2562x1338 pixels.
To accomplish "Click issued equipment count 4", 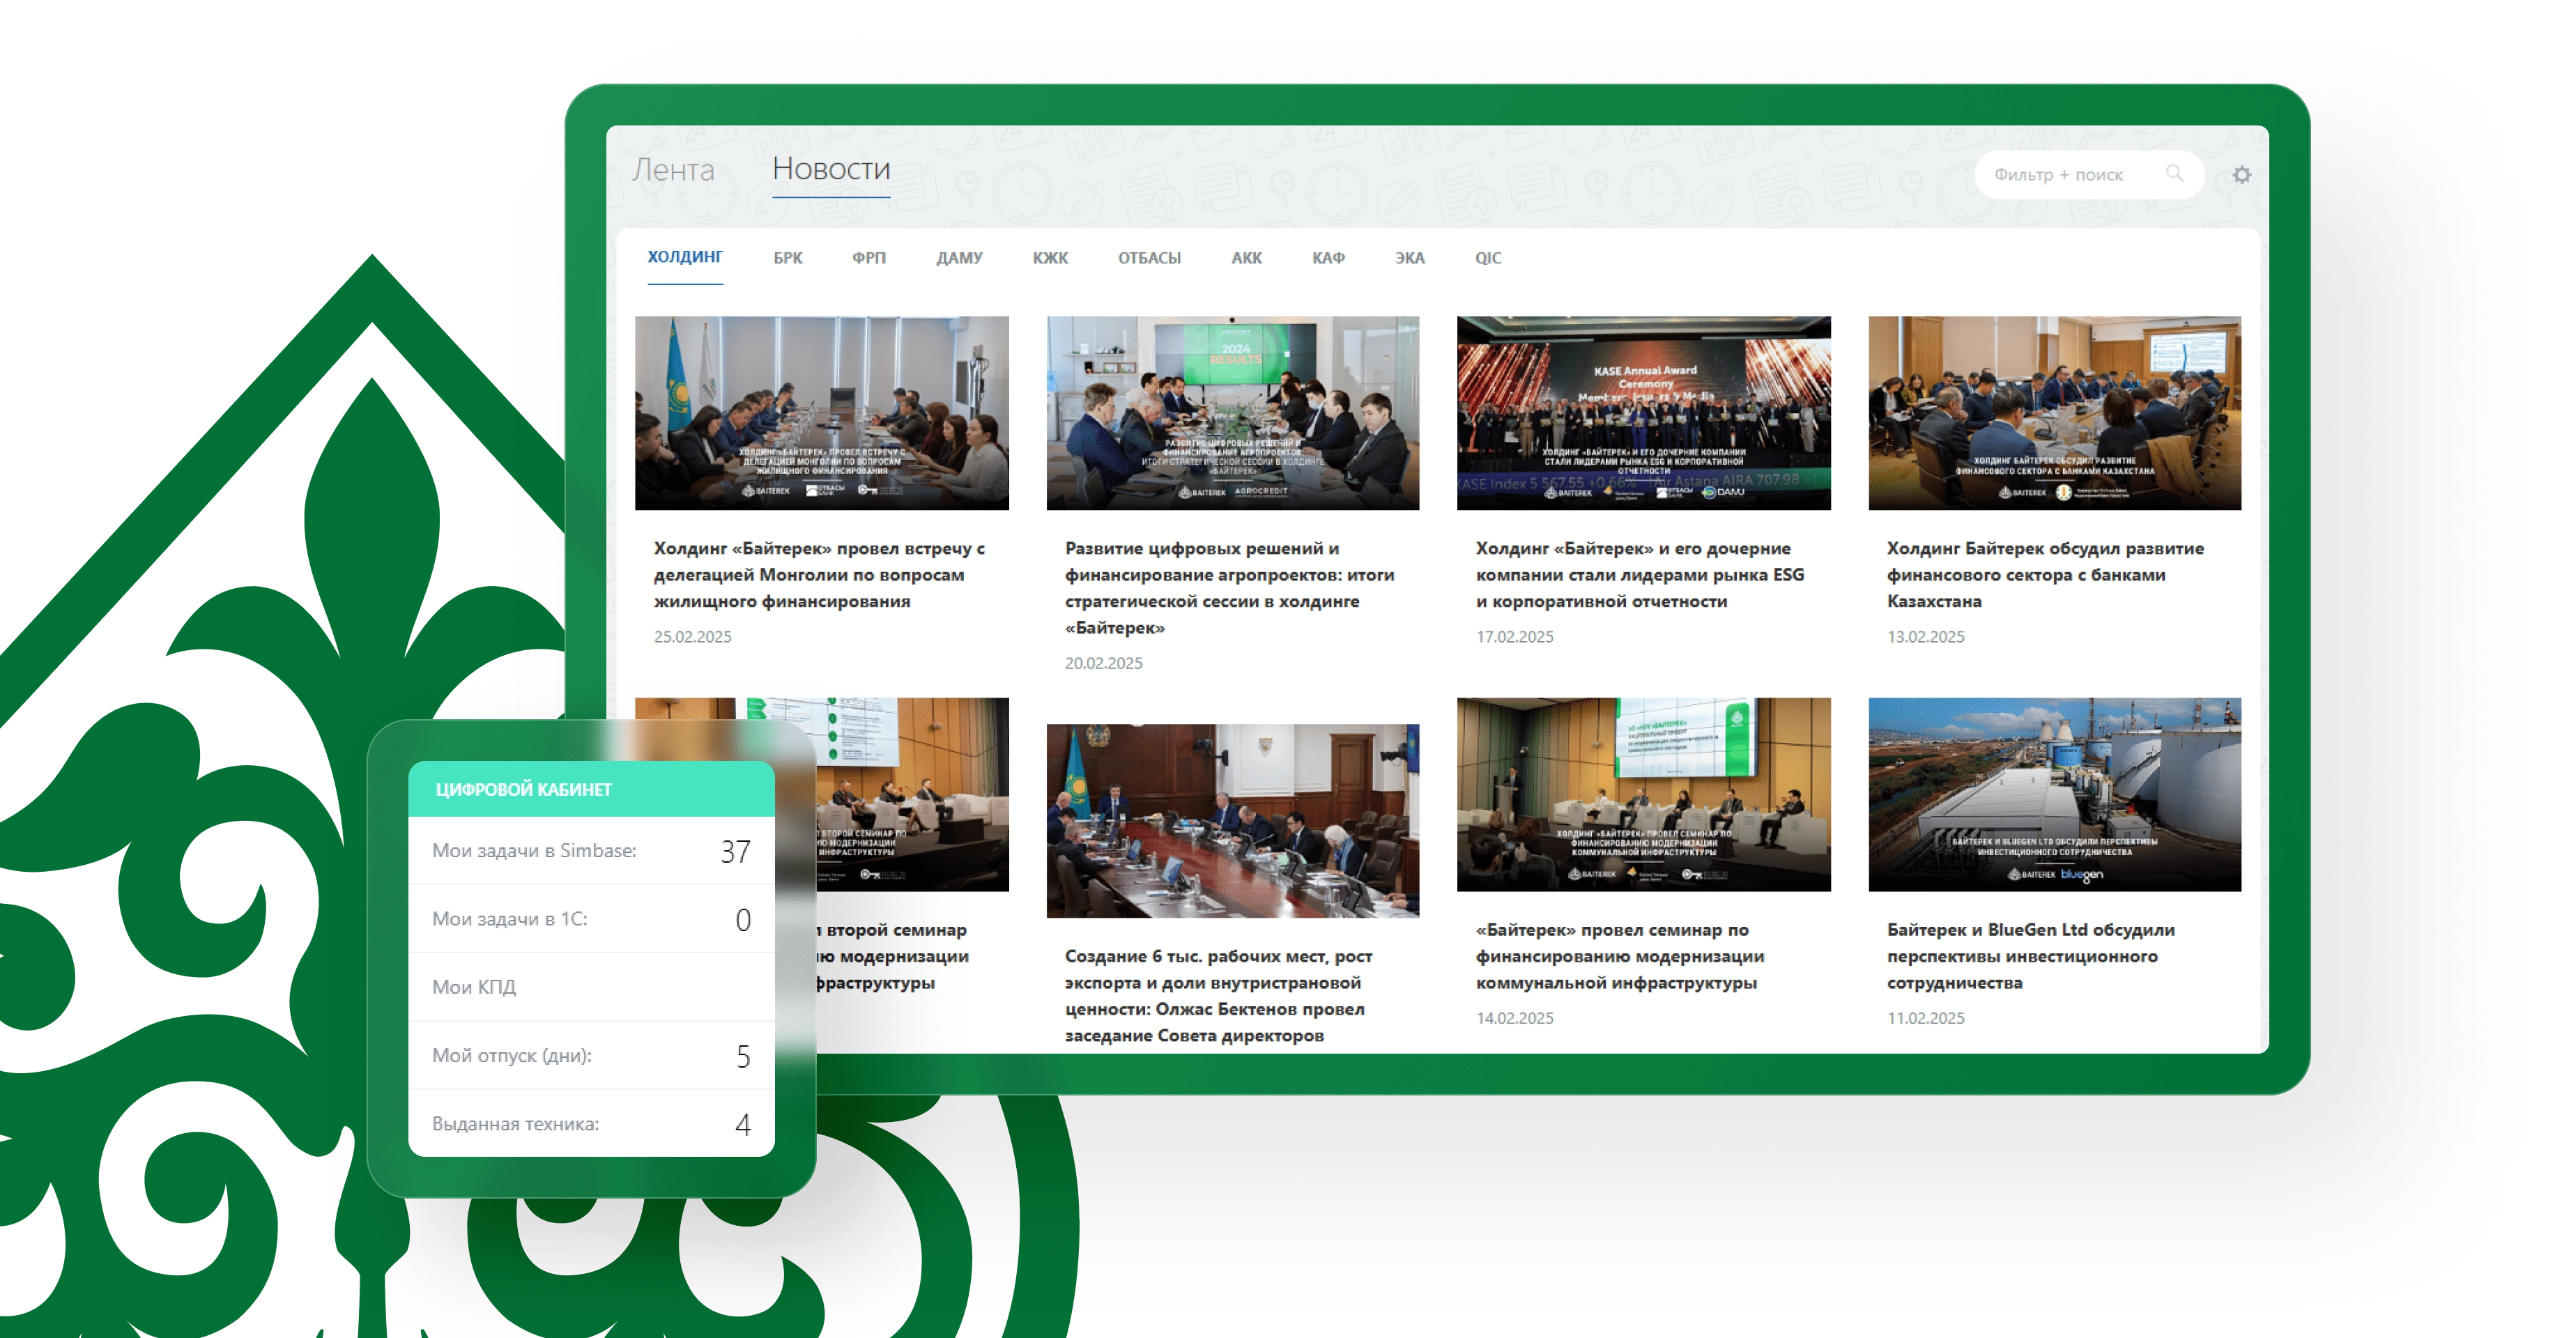I will [x=743, y=1124].
